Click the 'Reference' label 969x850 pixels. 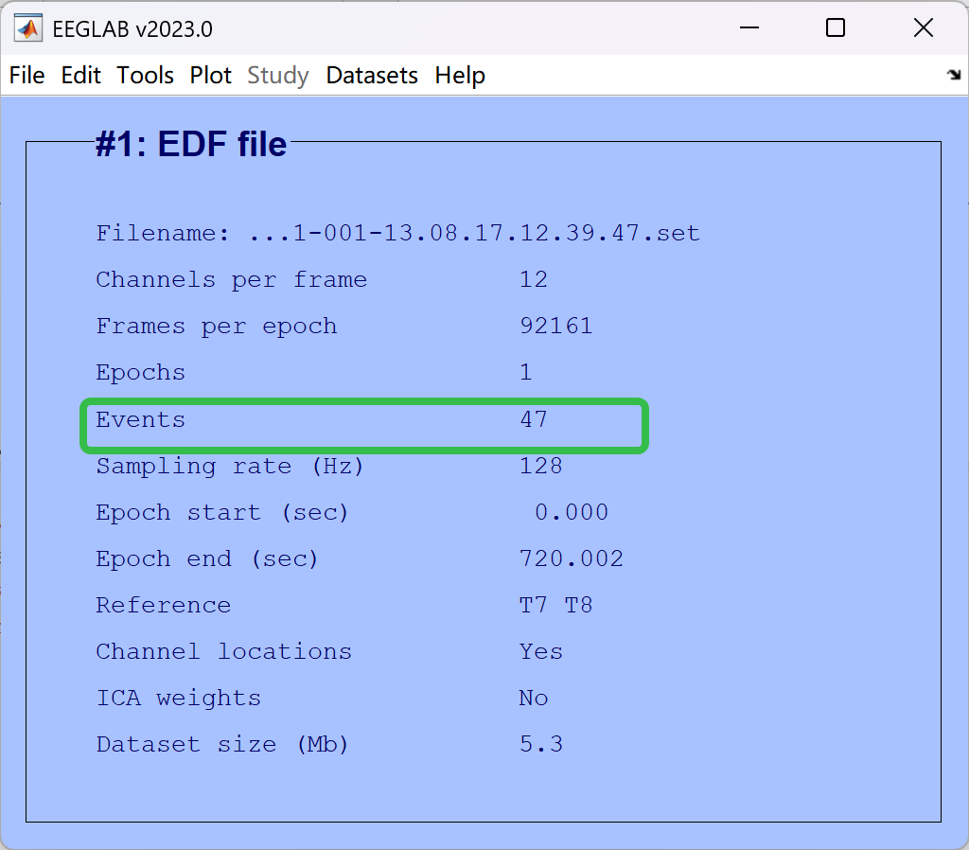[163, 605]
